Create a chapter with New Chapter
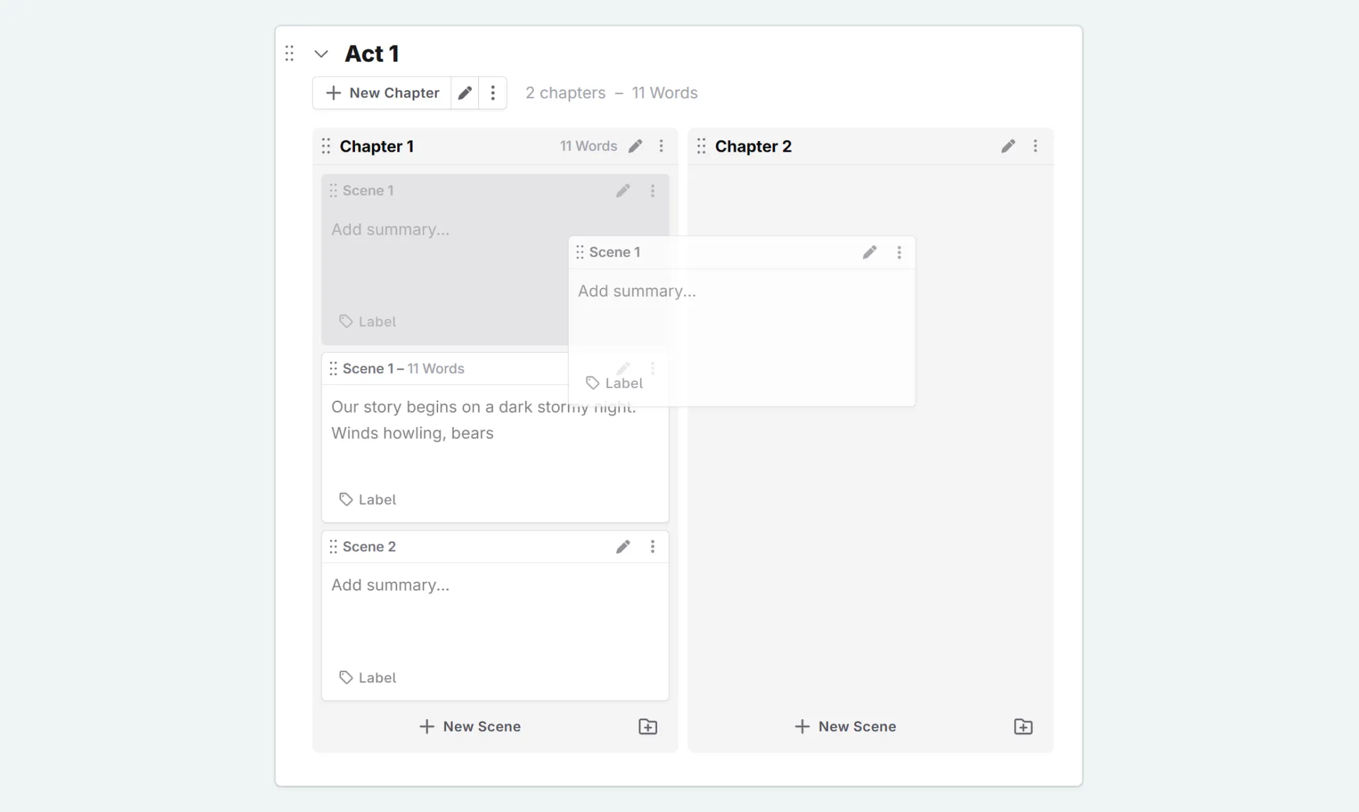The width and height of the screenshot is (1359, 812). coord(381,92)
